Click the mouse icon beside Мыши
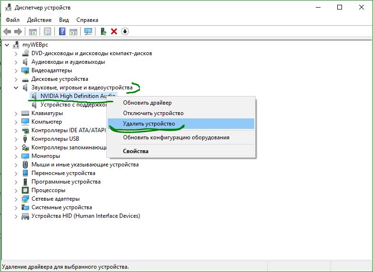Image resolution: width=373 pixels, height=272 pixels. click(25, 165)
